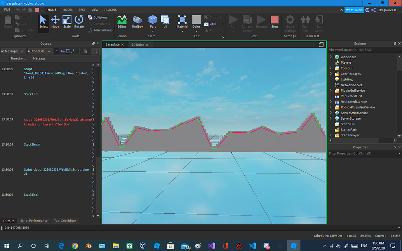
Task: Close the Output panel
Action: 98,44
